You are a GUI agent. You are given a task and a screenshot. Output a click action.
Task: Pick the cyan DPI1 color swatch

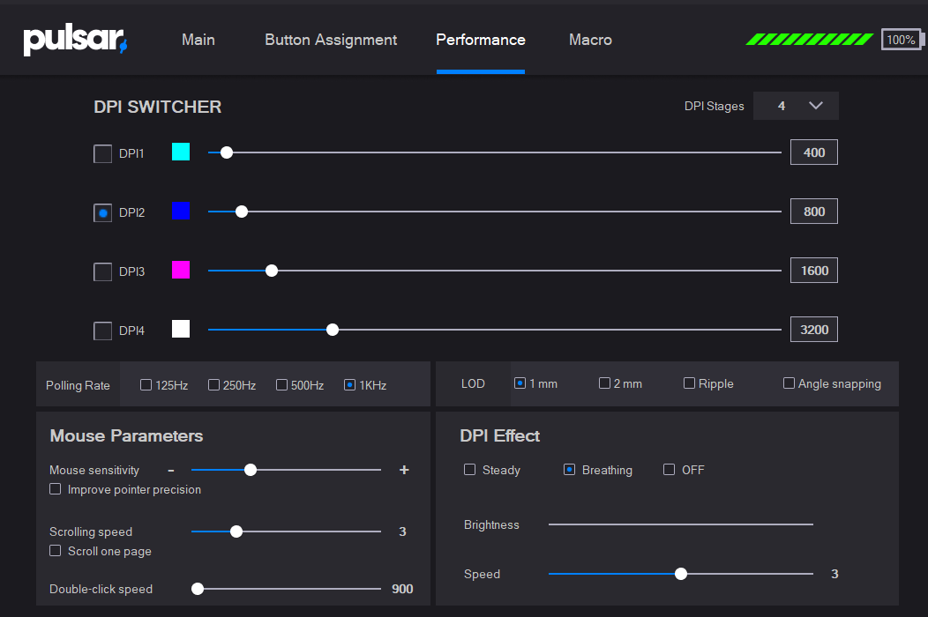click(181, 152)
